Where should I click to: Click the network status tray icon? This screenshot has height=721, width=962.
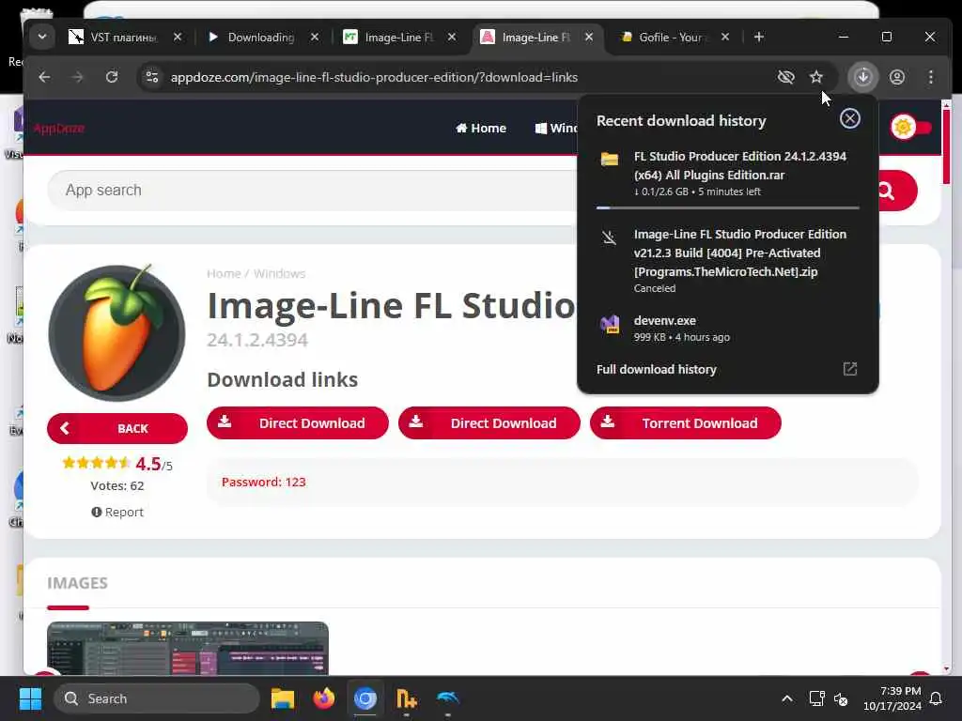[816, 698]
